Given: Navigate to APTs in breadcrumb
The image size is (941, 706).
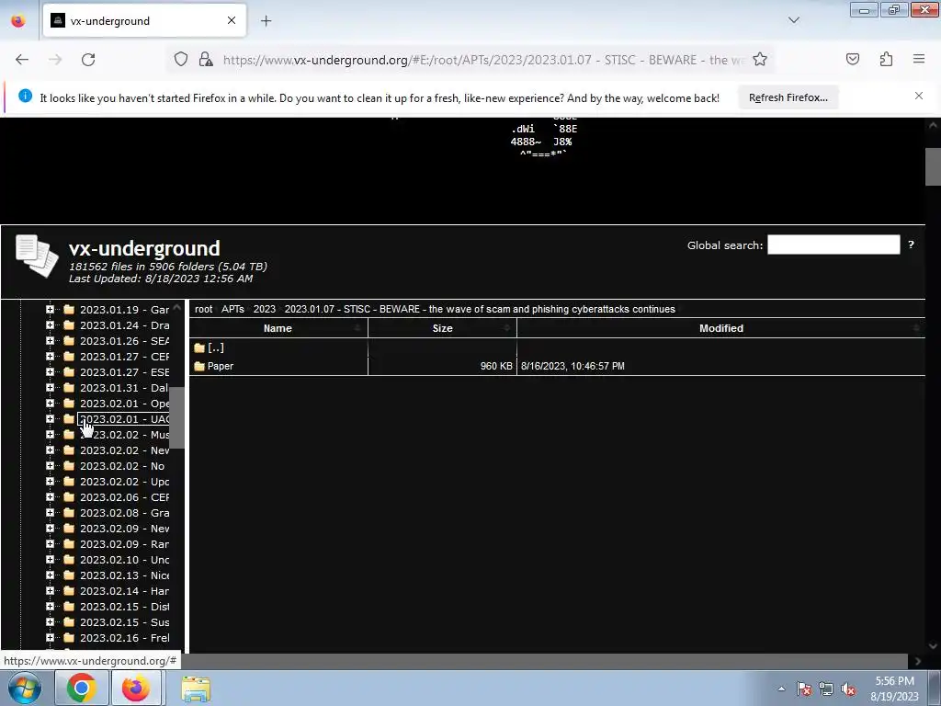Looking at the screenshot, I should point(232,309).
